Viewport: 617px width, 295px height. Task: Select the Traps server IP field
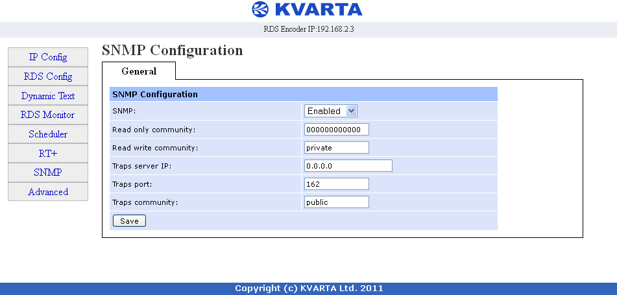coord(348,165)
